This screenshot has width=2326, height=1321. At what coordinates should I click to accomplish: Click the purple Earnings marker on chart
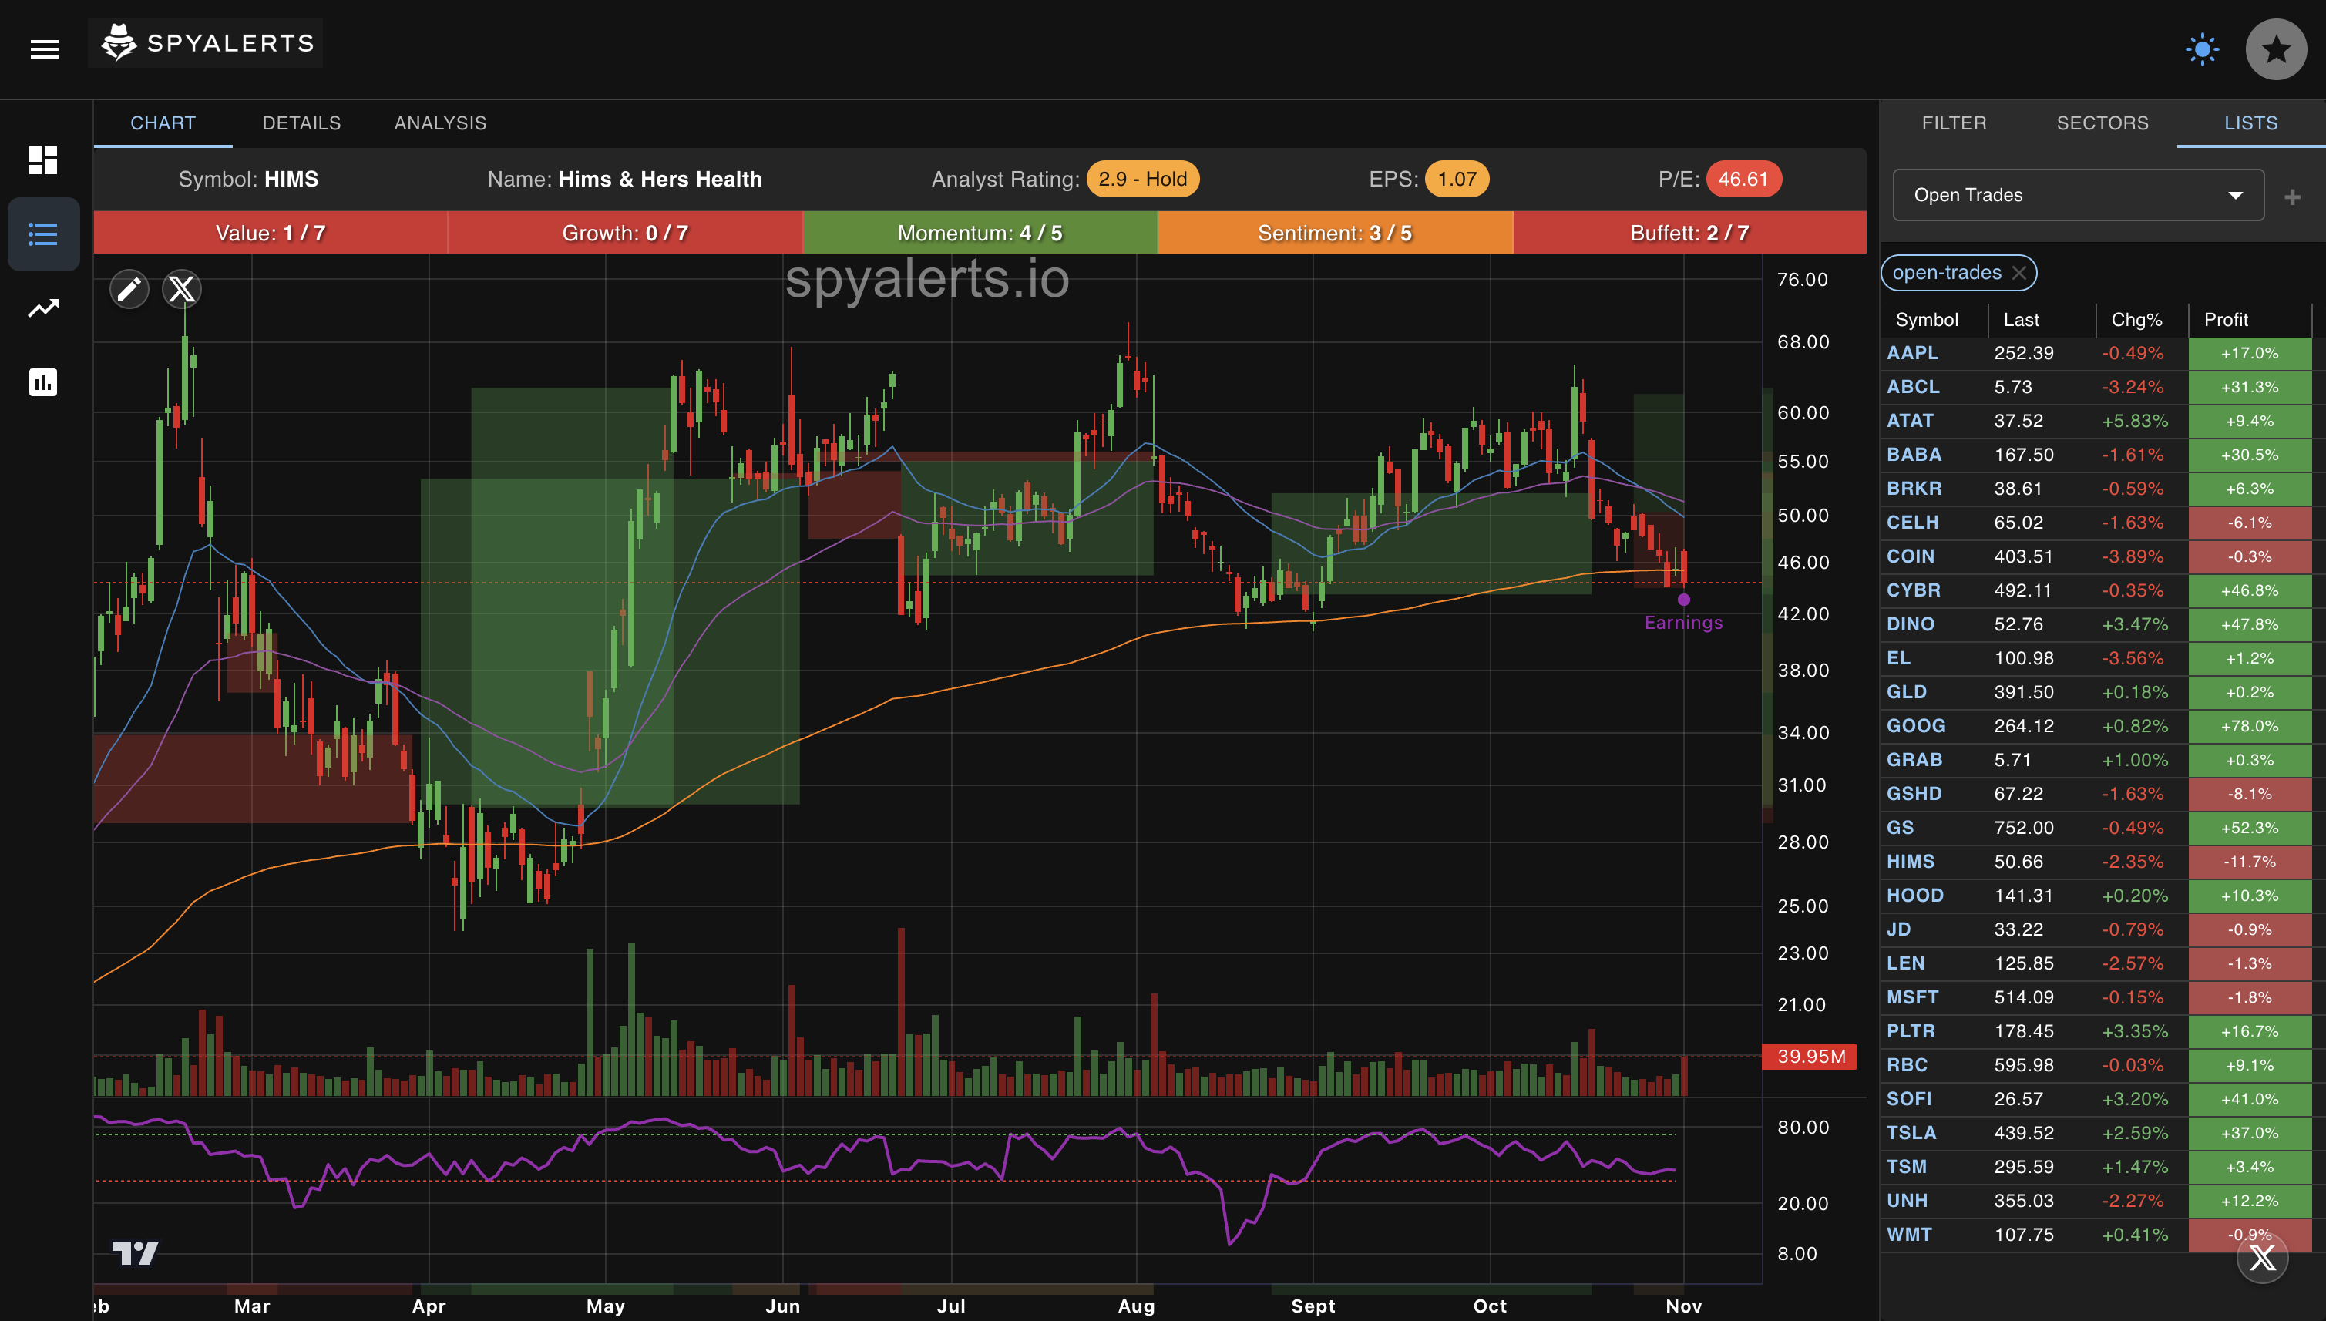1684,600
